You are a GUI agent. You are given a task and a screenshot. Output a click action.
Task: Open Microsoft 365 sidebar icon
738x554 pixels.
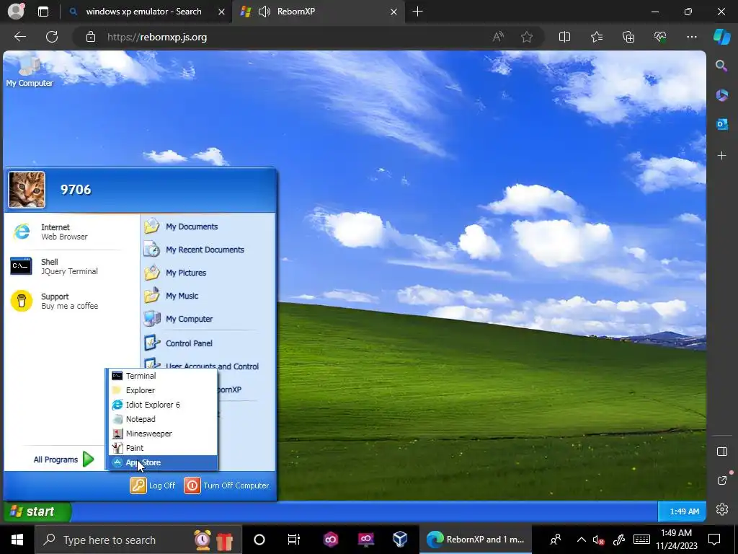click(x=721, y=95)
